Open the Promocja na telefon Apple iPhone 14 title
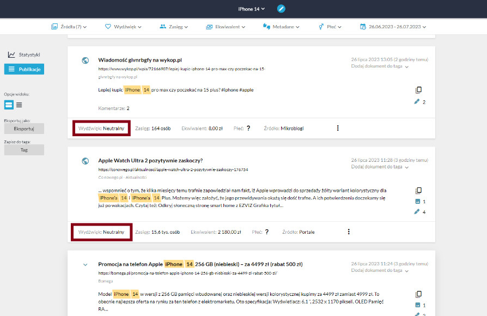This screenshot has height=316, width=487. coord(200,264)
